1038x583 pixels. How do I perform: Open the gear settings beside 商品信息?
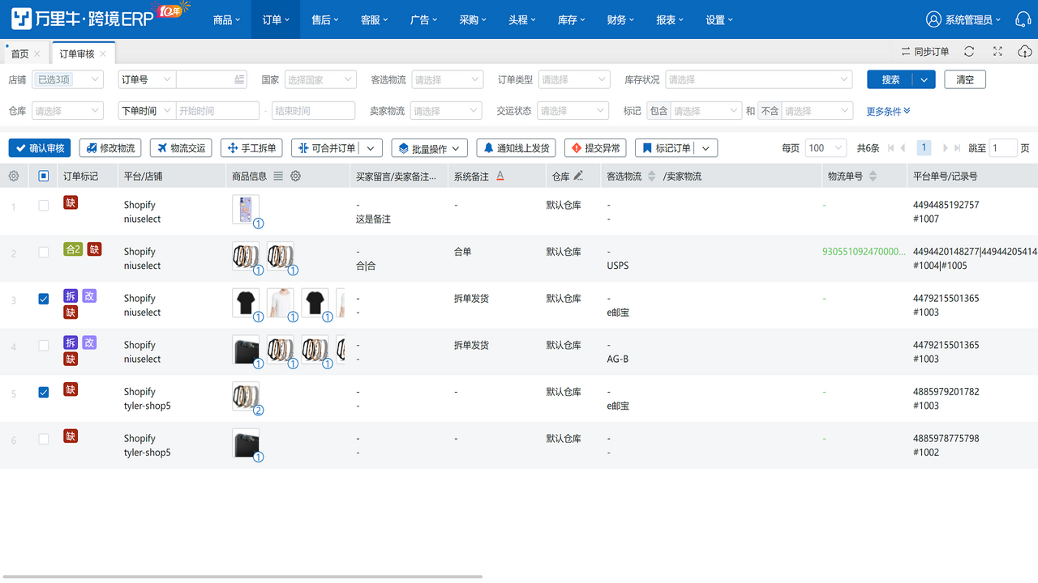tap(296, 176)
